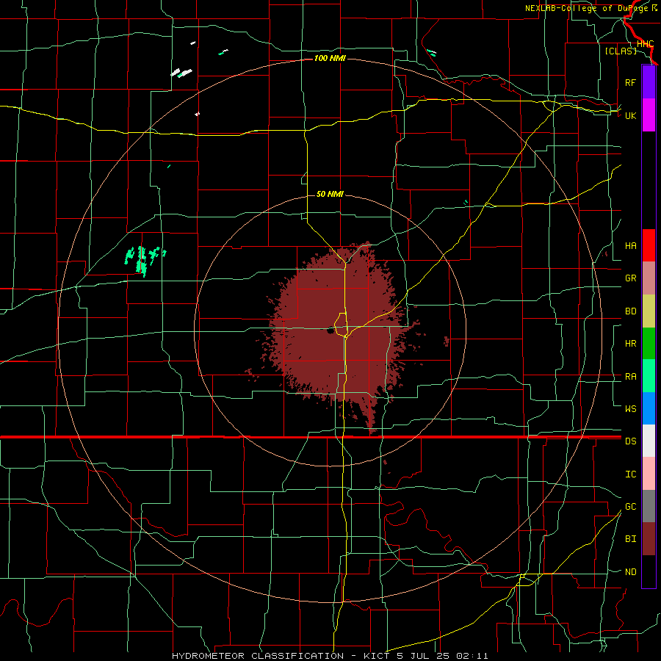Click the HHC product code label
Viewport: 661px width, 661px height.
(x=645, y=44)
